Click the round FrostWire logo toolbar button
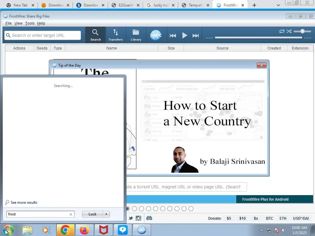The width and height of the screenshot is (315, 236). click(x=156, y=35)
